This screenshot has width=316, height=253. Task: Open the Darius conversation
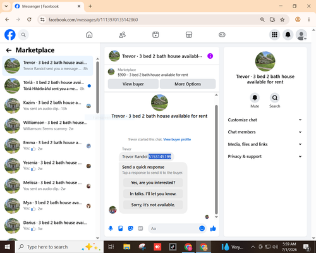tap(47, 226)
